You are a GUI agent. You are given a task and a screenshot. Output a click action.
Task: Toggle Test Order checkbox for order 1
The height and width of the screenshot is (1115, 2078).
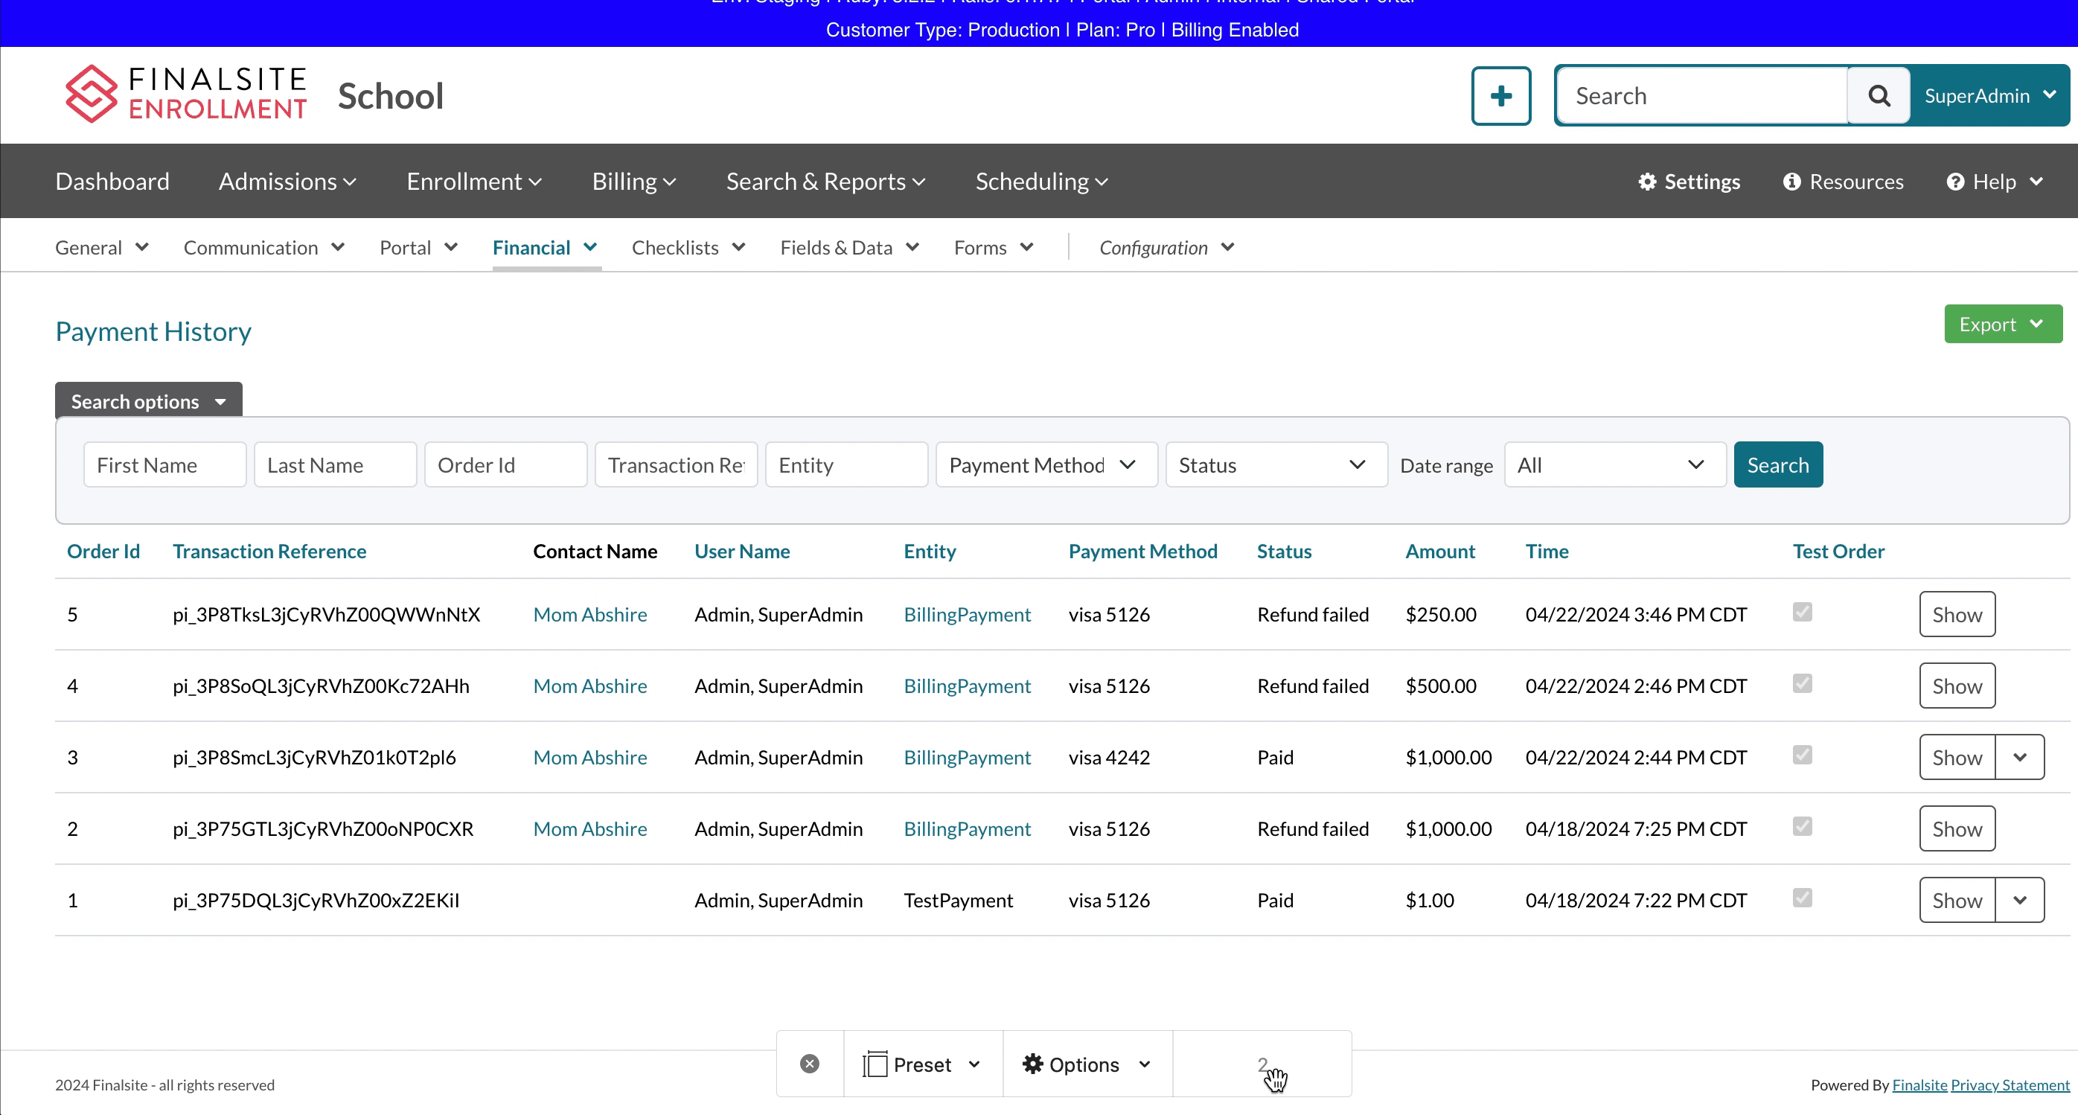[x=1802, y=898]
